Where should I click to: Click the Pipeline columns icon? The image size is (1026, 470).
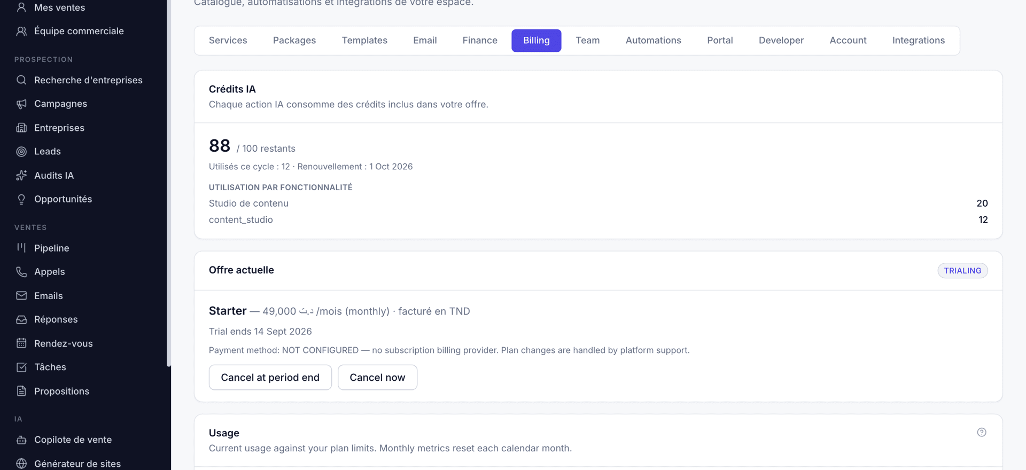[21, 248]
